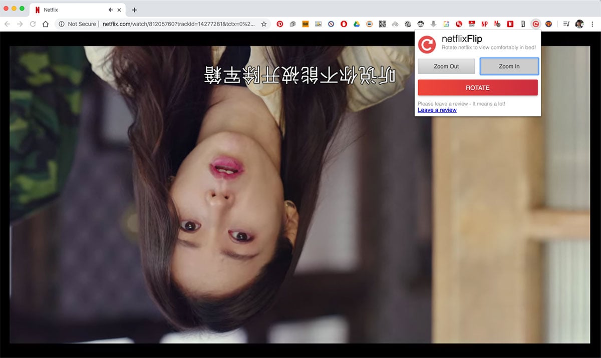Go to the Home page icon
The image size is (601, 358).
(x=46, y=24)
